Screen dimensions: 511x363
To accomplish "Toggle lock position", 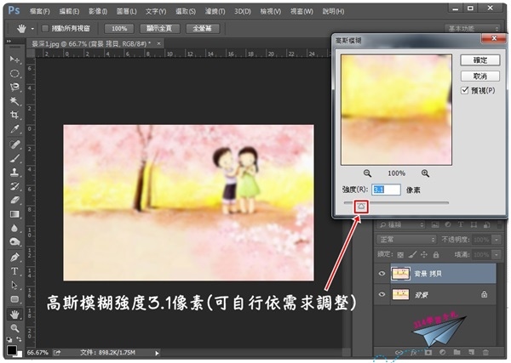I will pos(424,255).
